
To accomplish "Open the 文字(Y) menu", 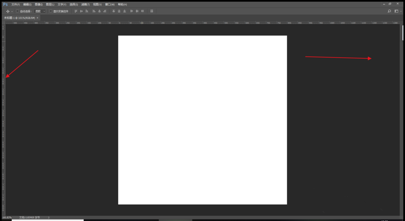I will 62,4.
